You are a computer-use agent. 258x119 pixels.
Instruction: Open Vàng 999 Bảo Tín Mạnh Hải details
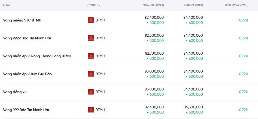(26, 110)
